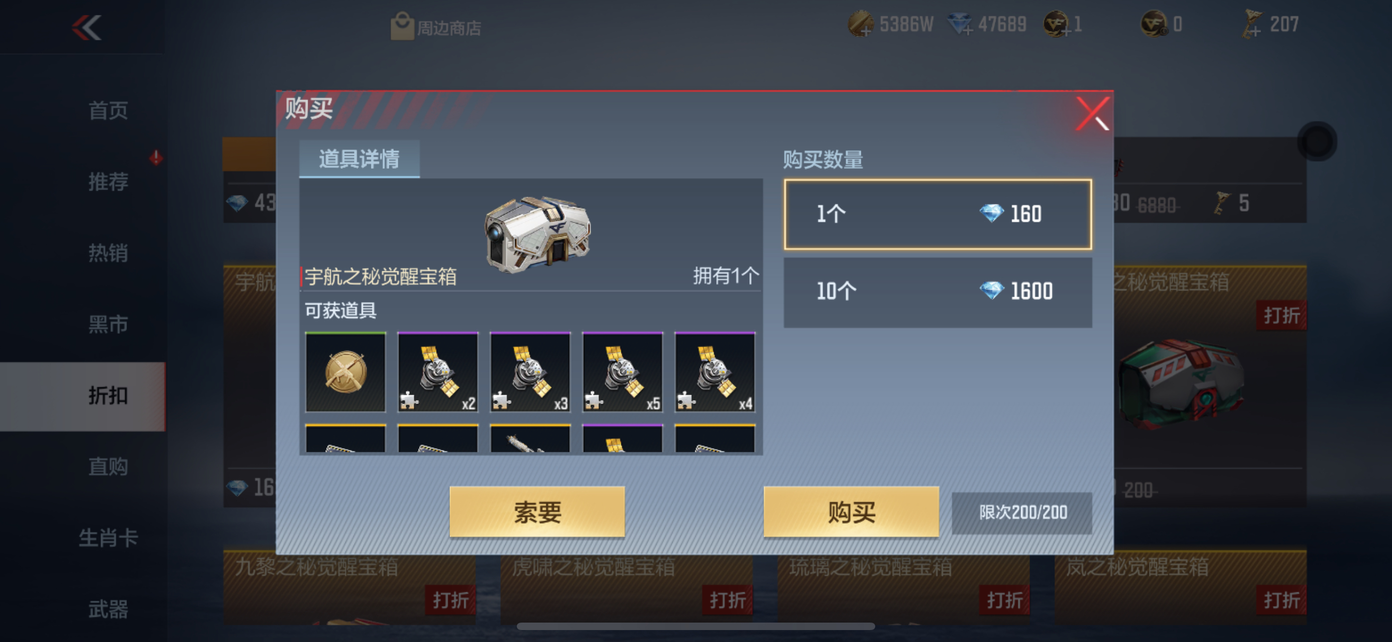Click the gold coin plus icon beside 5386W

[861, 24]
